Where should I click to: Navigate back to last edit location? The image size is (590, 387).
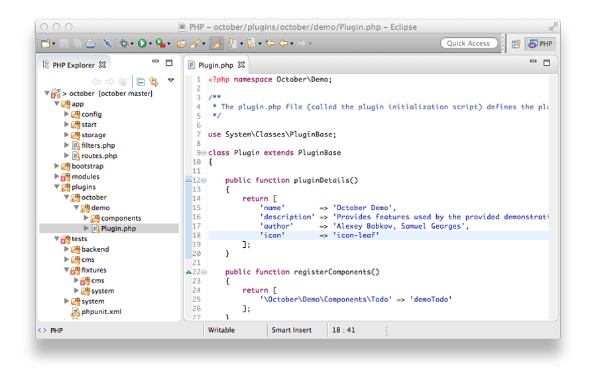[268, 43]
